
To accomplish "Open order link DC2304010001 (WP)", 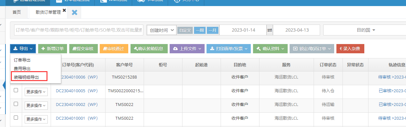I will coord(77,118).
